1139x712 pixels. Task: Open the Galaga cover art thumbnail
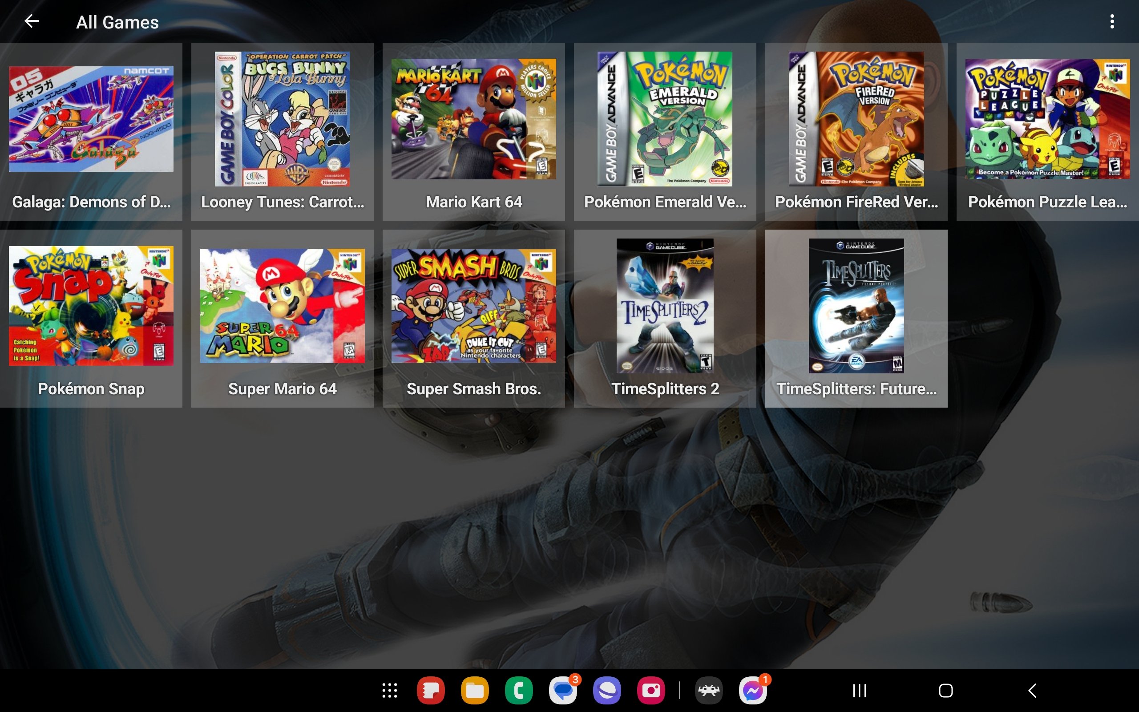tap(91, 119)
